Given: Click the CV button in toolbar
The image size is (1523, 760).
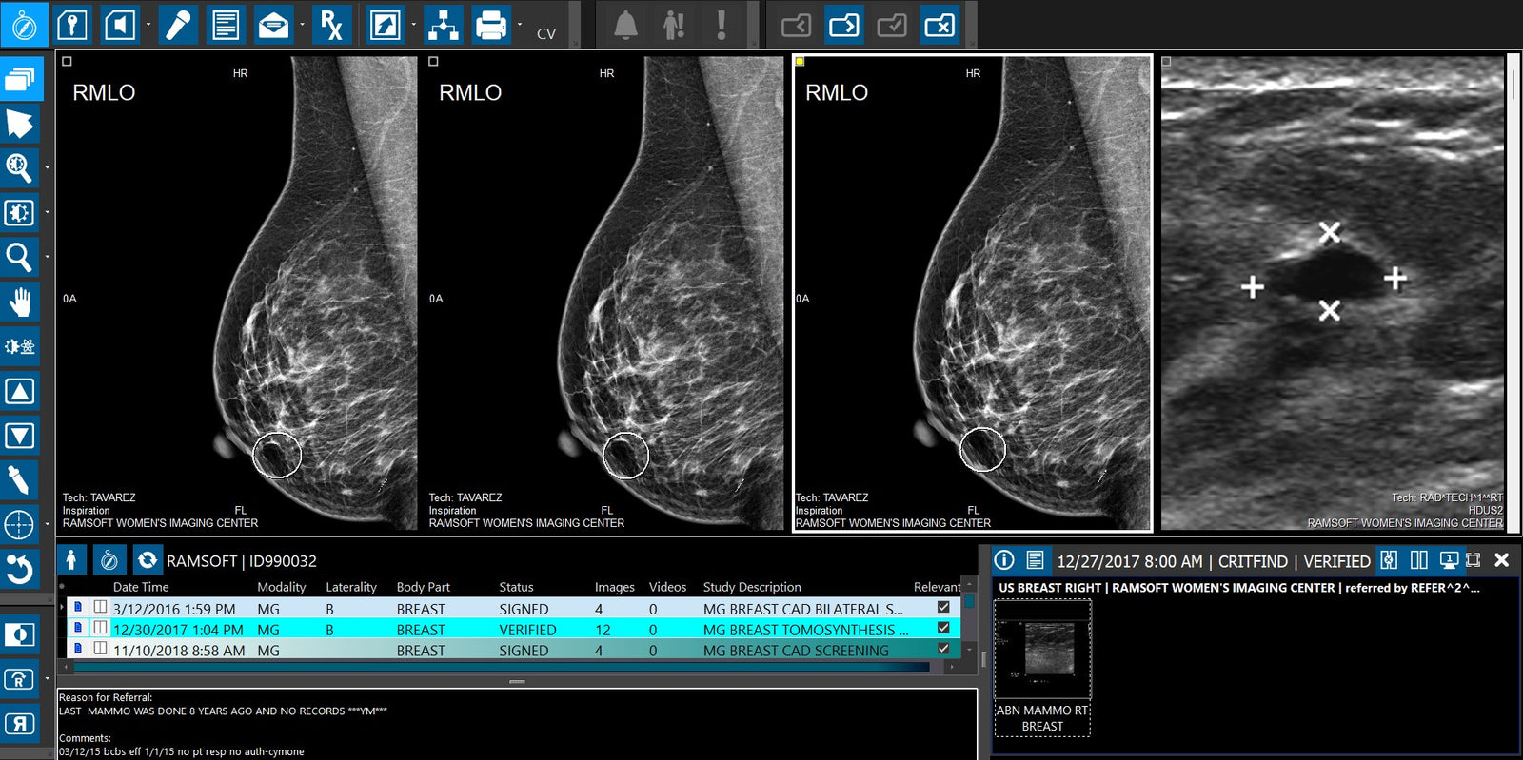Looking at the screenshot, I should click(546, 34).
